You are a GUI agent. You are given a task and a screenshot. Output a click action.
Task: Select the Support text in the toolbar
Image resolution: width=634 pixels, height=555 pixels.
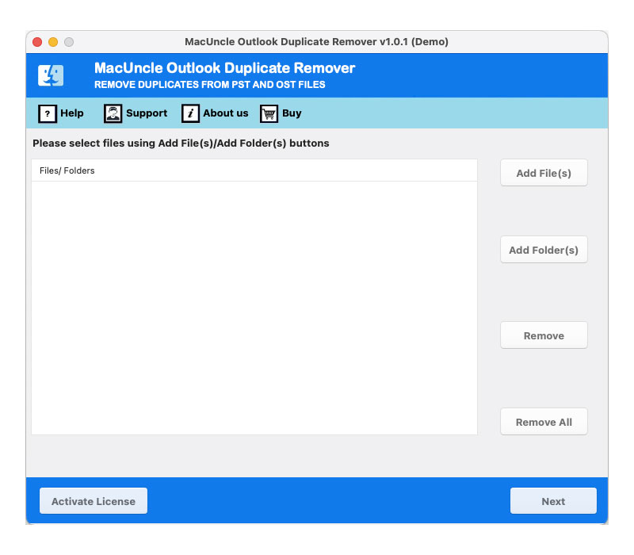click(147, 113)
